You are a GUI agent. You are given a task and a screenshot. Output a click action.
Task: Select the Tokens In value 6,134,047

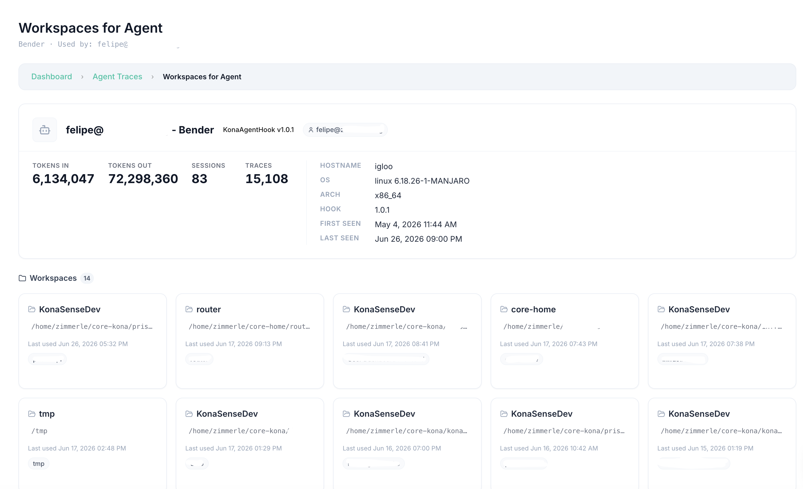63,179
